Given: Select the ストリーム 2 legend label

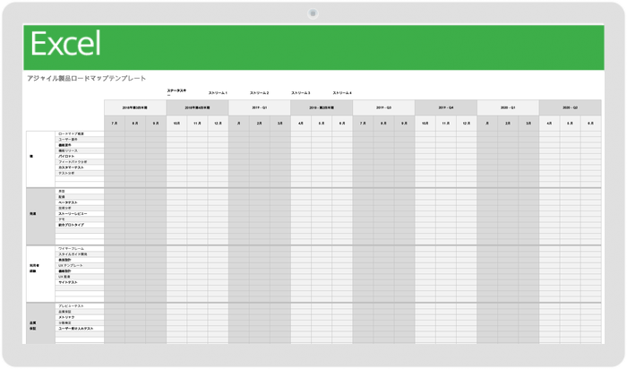Looking at the screenshot, I should click(259, 93).
